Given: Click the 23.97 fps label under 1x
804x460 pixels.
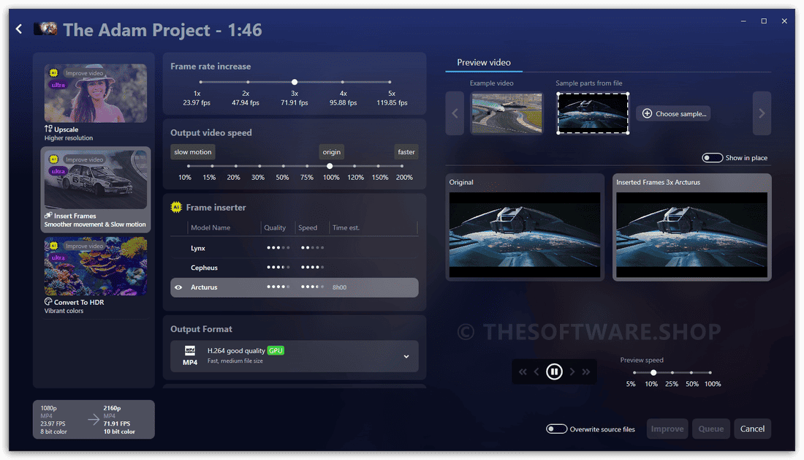Looking at the screenshot, I should coord(197,102).
